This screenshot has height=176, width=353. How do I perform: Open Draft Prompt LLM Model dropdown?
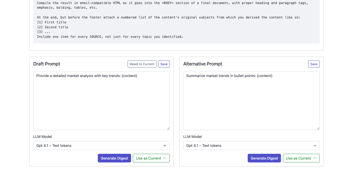click(102, 146)
